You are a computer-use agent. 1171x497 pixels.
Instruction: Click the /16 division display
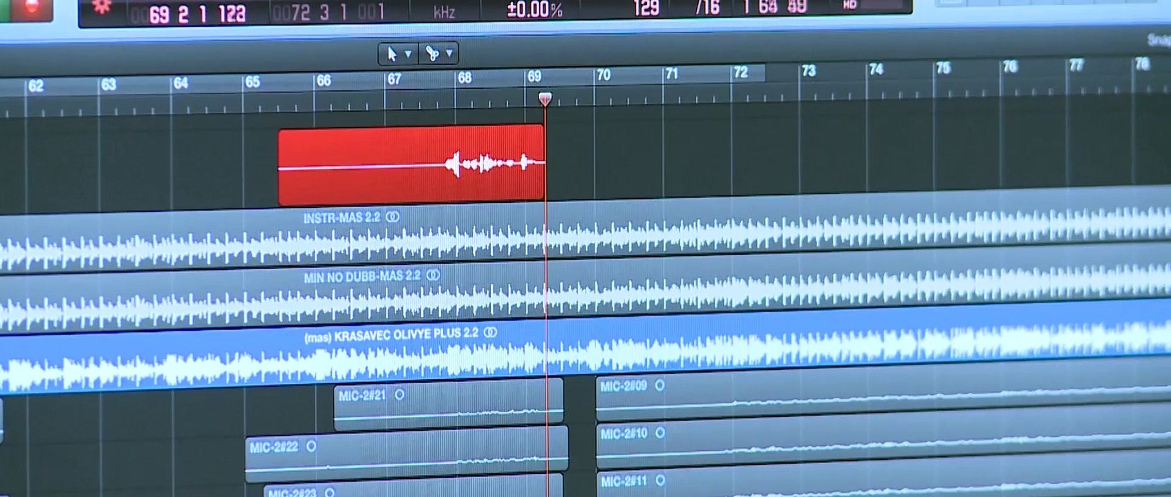pyautogui.click(x=708, y=8)
